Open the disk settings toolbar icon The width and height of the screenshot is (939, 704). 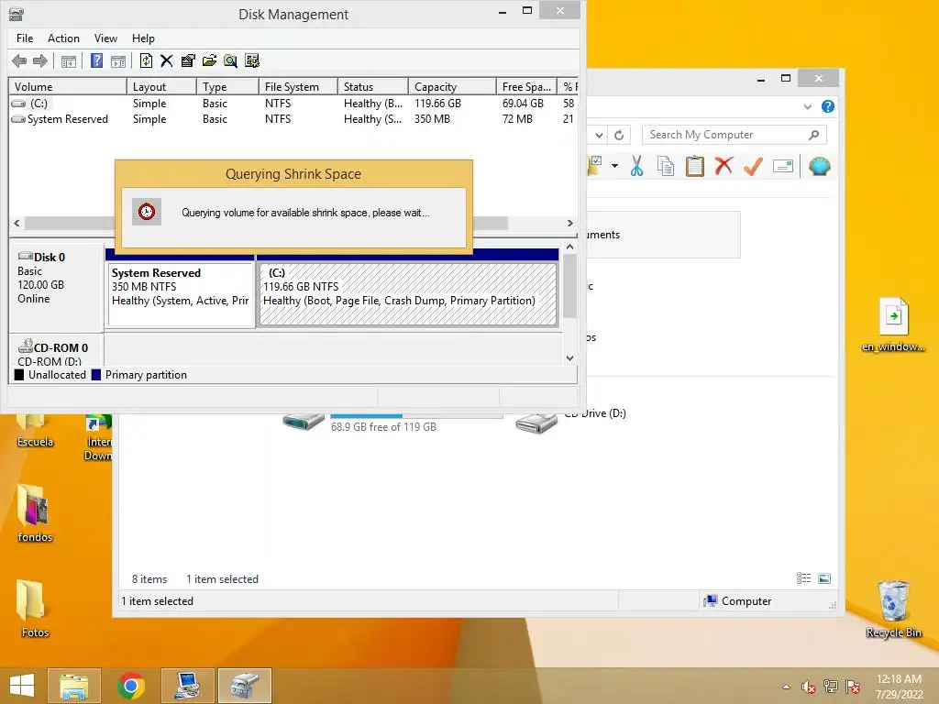[x=252, y=60]
